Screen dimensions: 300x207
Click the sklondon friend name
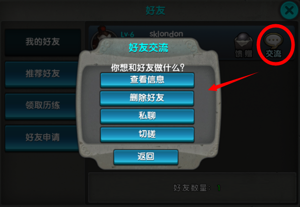(x=166, y=34)
